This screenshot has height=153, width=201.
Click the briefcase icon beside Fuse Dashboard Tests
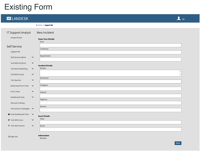tap(9, 114)
